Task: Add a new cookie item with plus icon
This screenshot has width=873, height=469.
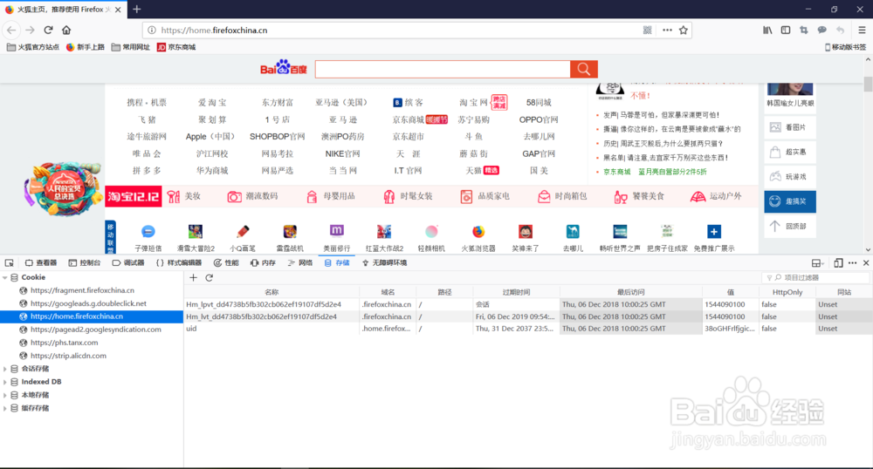Action: point(193,278)
